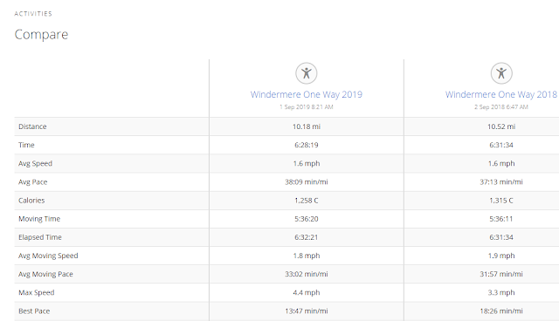Screen dimensions: 559x321
Task: Click the 10.18 mi distance value
Action: [x=307, y=126]
